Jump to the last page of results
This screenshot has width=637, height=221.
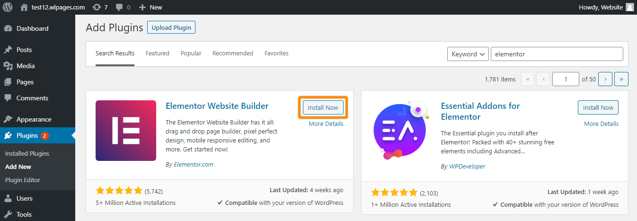[621, 79]
